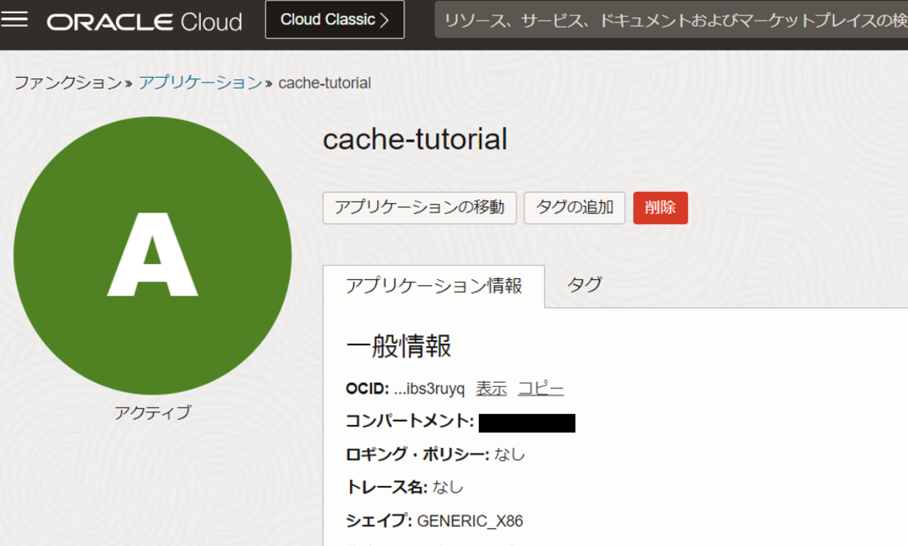Switch to the タグ tab
Viewport: 908px width, 546px height.
(x=585, y=285)
